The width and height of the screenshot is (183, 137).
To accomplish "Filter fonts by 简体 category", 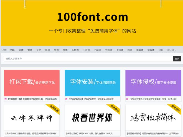I will coord(21,50).
